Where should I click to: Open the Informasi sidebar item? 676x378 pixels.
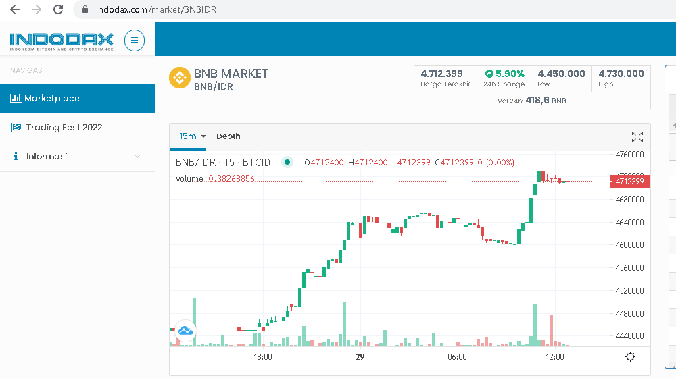tap(78, 157)
